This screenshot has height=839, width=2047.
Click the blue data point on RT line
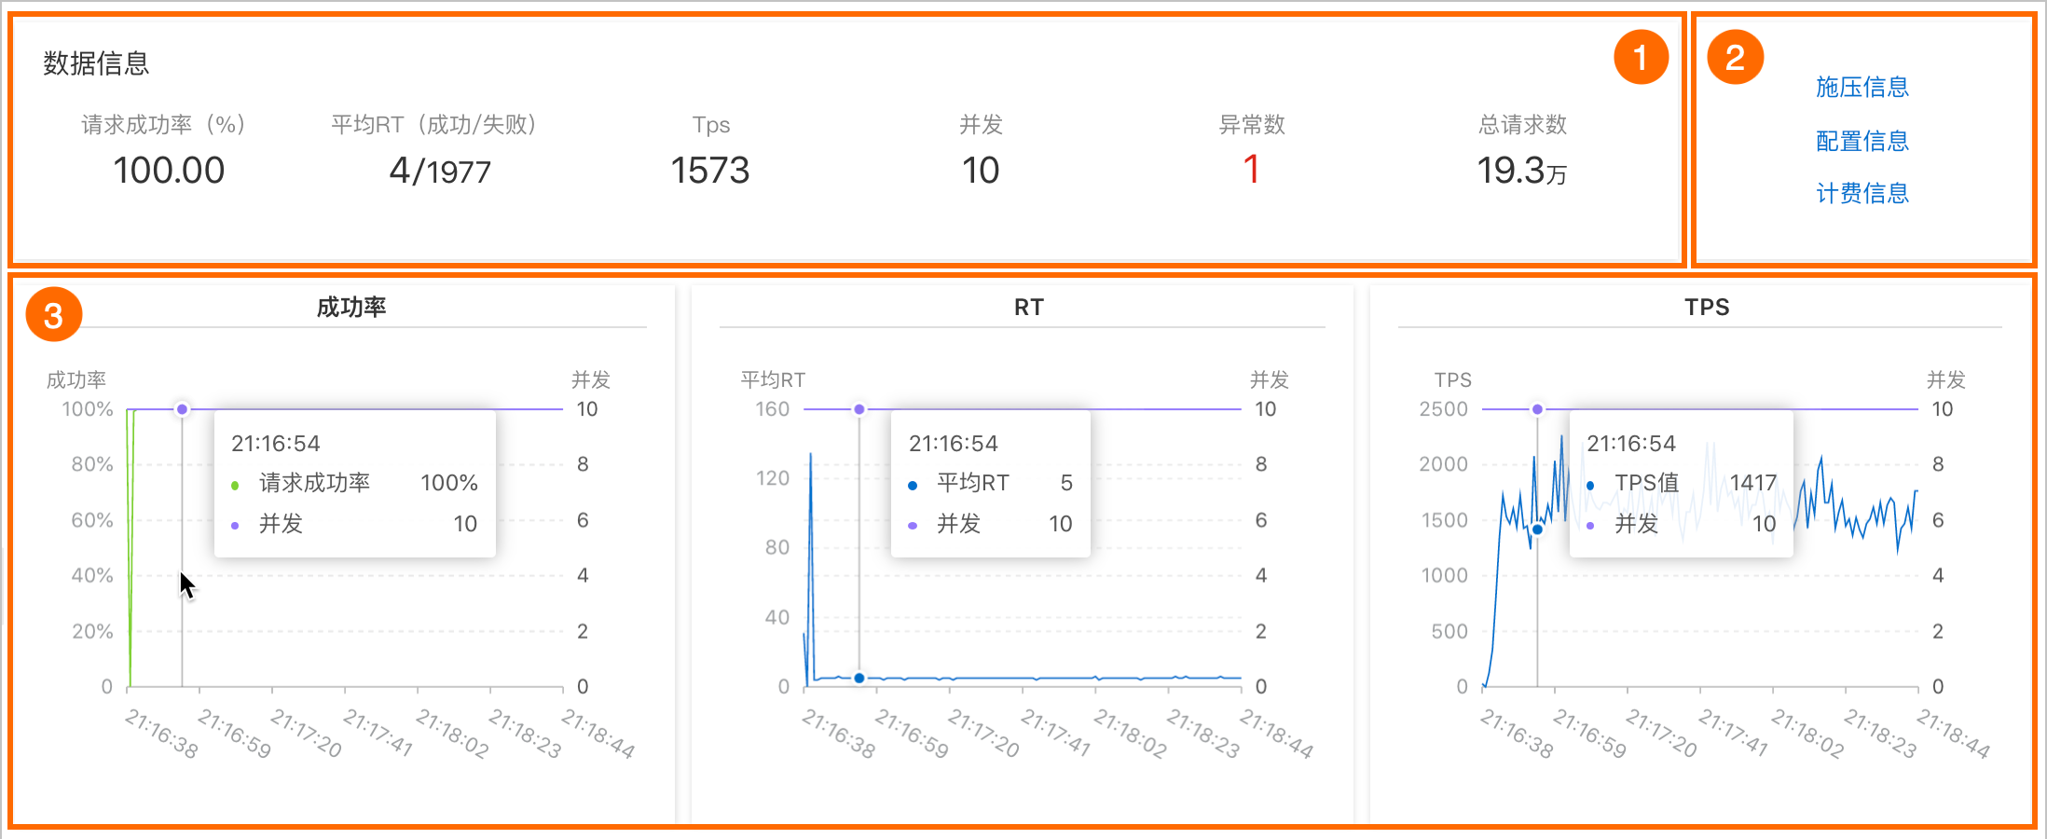[x=859, y=678]
